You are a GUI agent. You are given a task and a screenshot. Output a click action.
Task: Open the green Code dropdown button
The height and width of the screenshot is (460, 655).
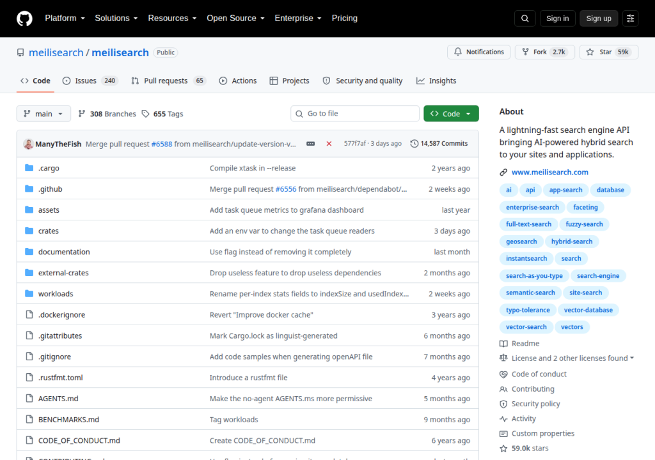coord(451,114)
